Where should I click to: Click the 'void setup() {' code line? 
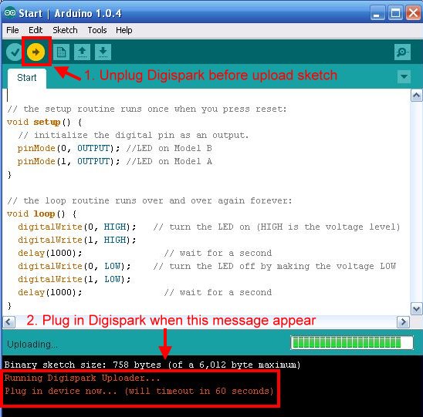coord(45,123)
